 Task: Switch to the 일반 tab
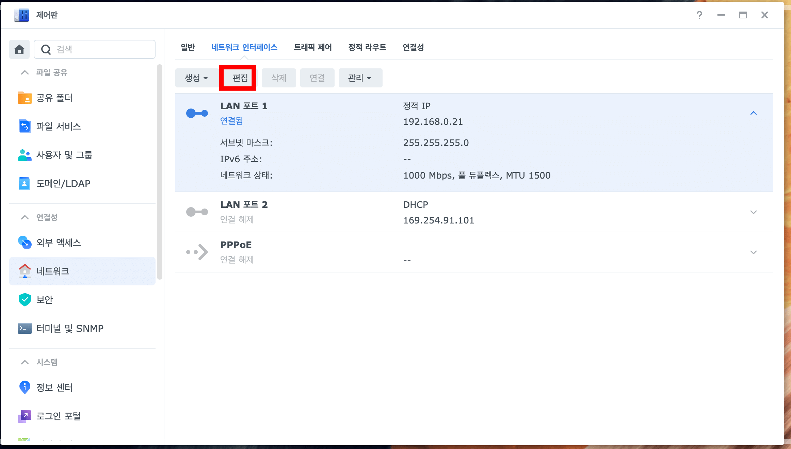point(188,47)
